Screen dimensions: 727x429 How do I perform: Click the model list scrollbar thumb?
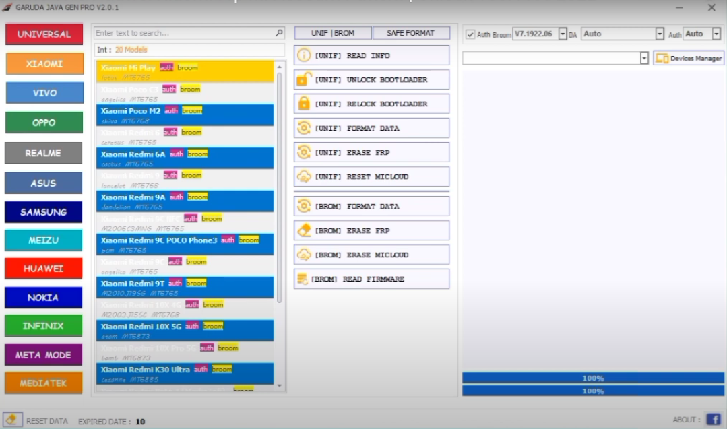click(x=279, y=187)
